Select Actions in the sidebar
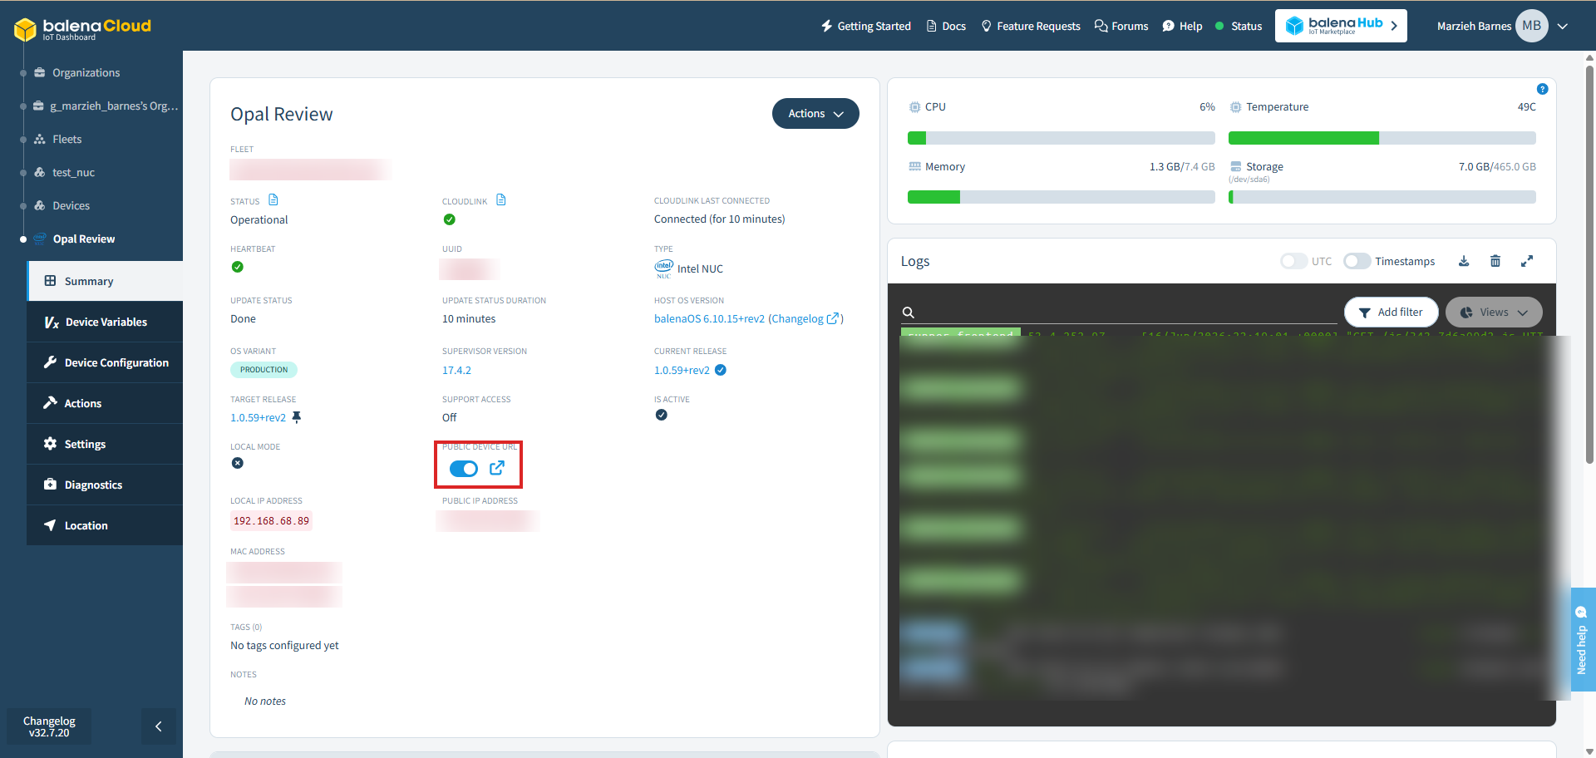Screen dimensions: 1596x758 [x=105, y=403]
